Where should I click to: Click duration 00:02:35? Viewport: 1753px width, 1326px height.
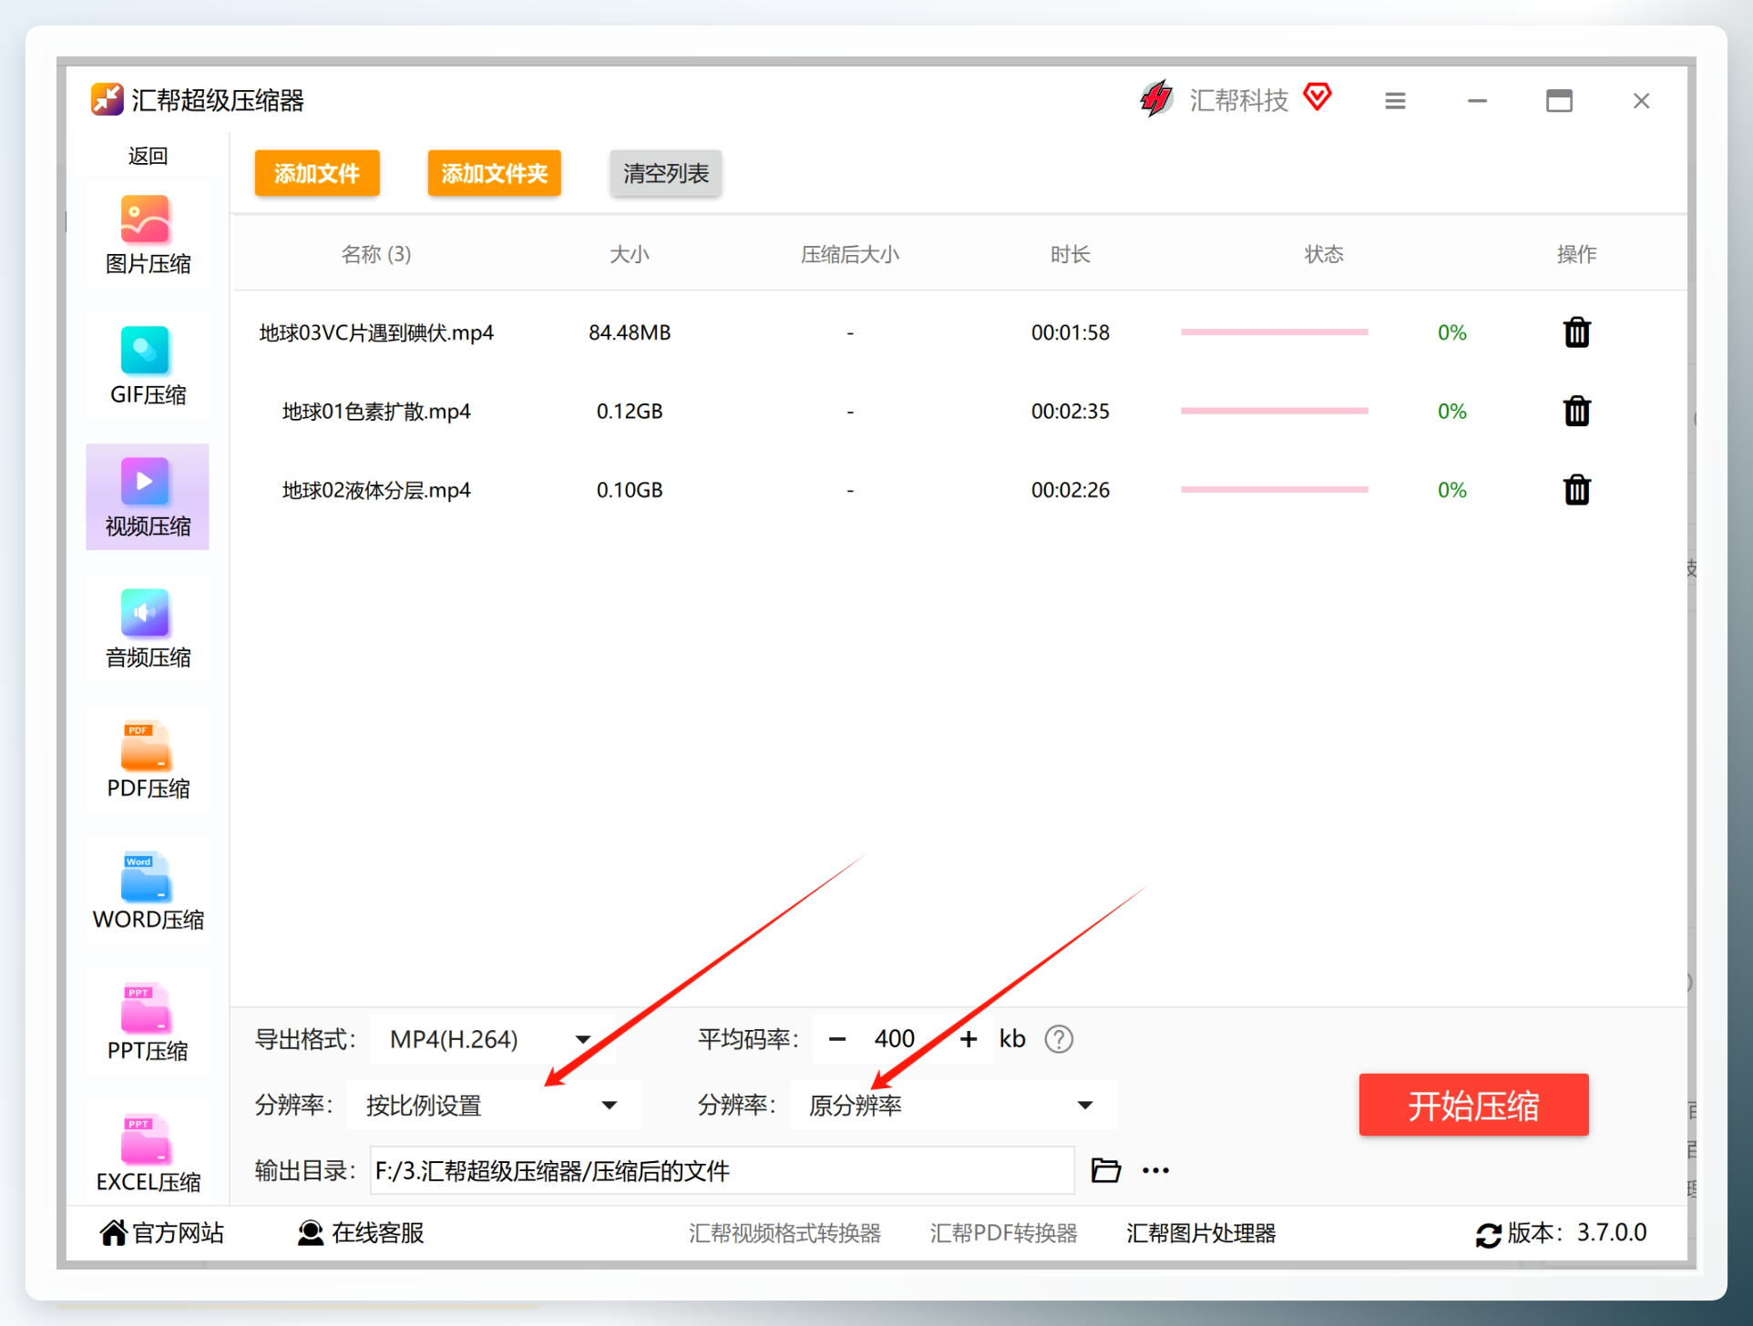tap(1071, 412)
